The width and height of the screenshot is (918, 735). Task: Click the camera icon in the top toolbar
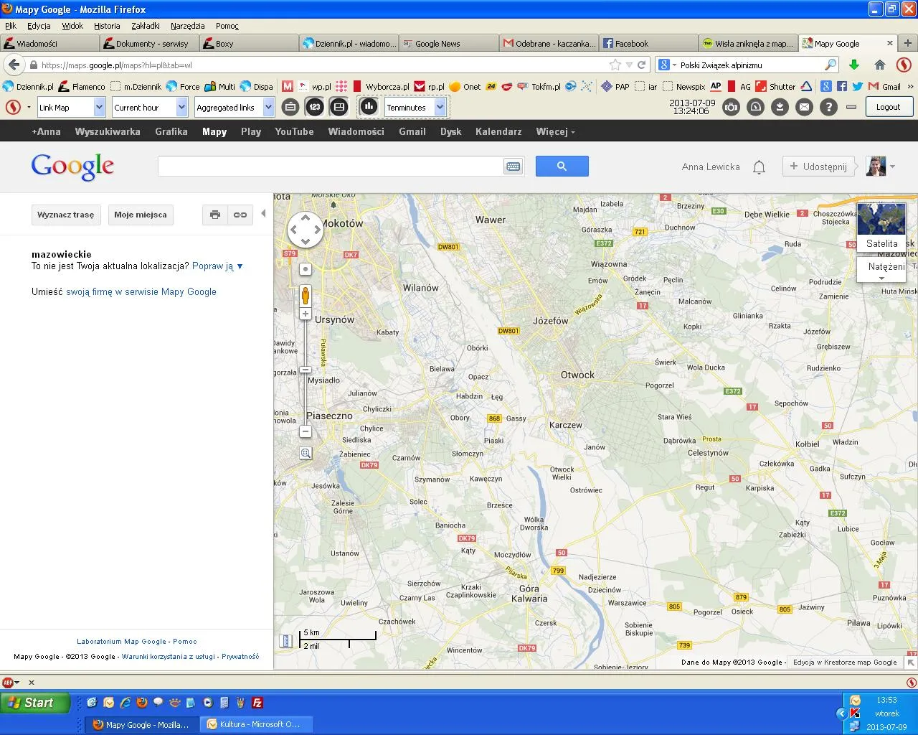coord(730,106)
